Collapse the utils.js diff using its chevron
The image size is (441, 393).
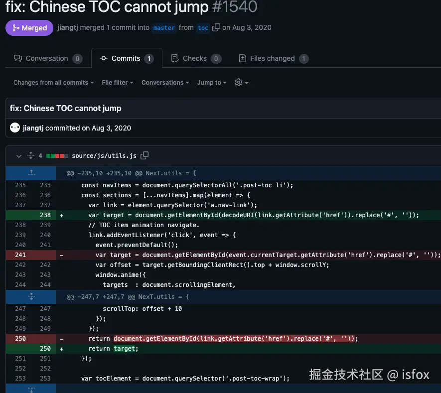(x=19, y=155)
